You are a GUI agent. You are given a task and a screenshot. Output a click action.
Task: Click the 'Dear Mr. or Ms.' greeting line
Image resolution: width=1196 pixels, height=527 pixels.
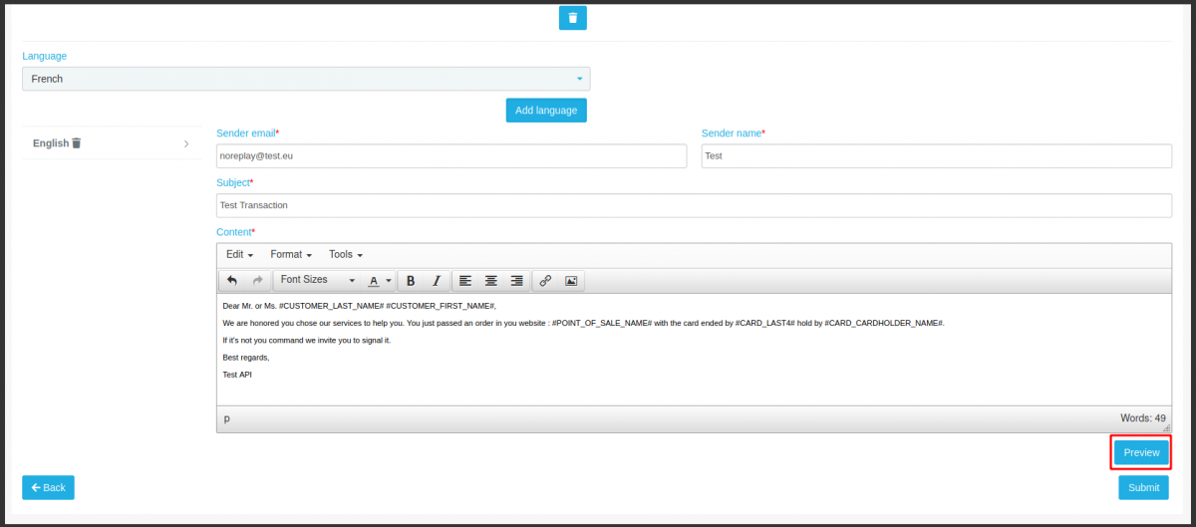click(359, 306)
